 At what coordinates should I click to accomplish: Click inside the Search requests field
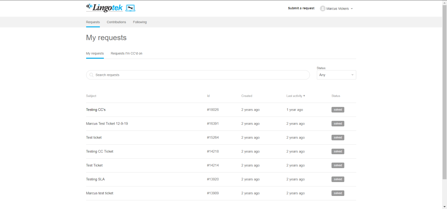[201, 75]
